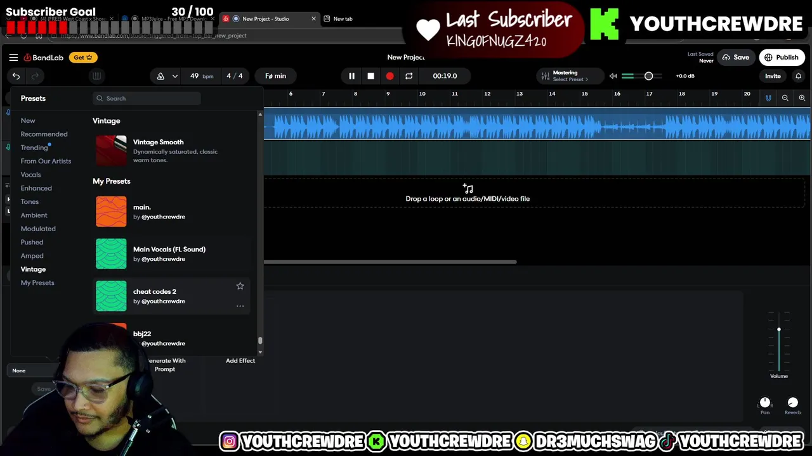Select the Modulated presets category
The width and height of the screenshot is (812, 456).
pyautogui.click(x=38, y=229)
